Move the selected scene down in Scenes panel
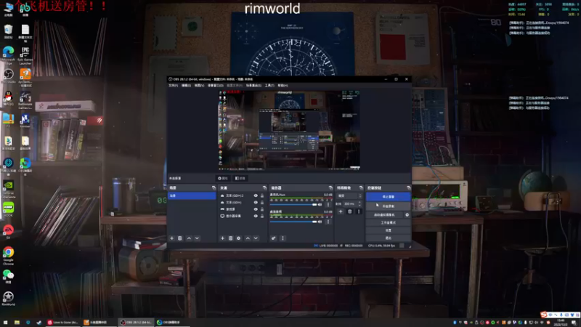The image size is (581, 327). tap(197, 238)
